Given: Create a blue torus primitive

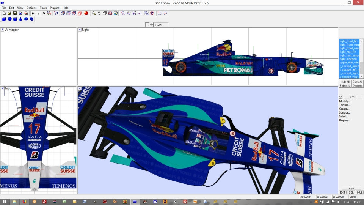Looking at the screenshot, I should [x=26, y=19].
